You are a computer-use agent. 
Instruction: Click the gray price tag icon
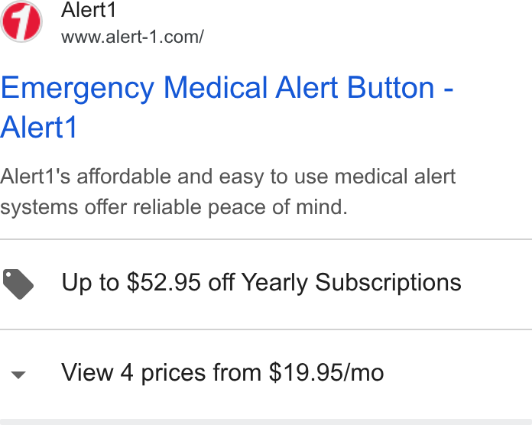18,284
